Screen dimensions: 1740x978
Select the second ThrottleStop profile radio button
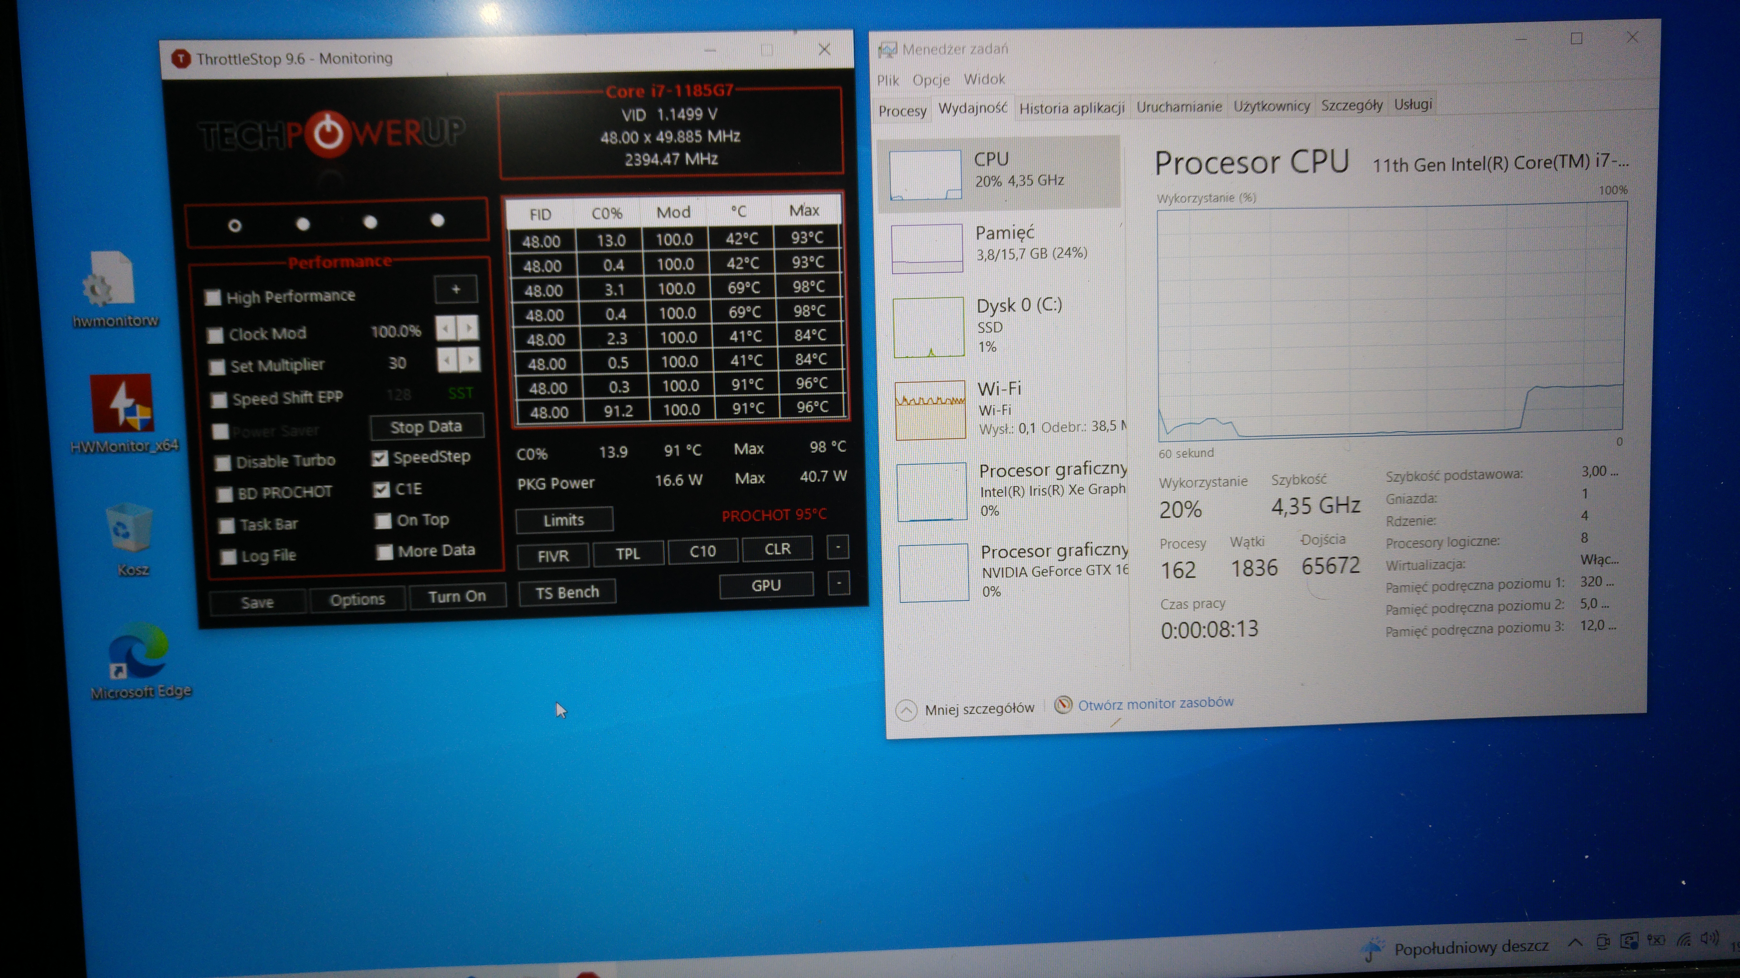303,224
